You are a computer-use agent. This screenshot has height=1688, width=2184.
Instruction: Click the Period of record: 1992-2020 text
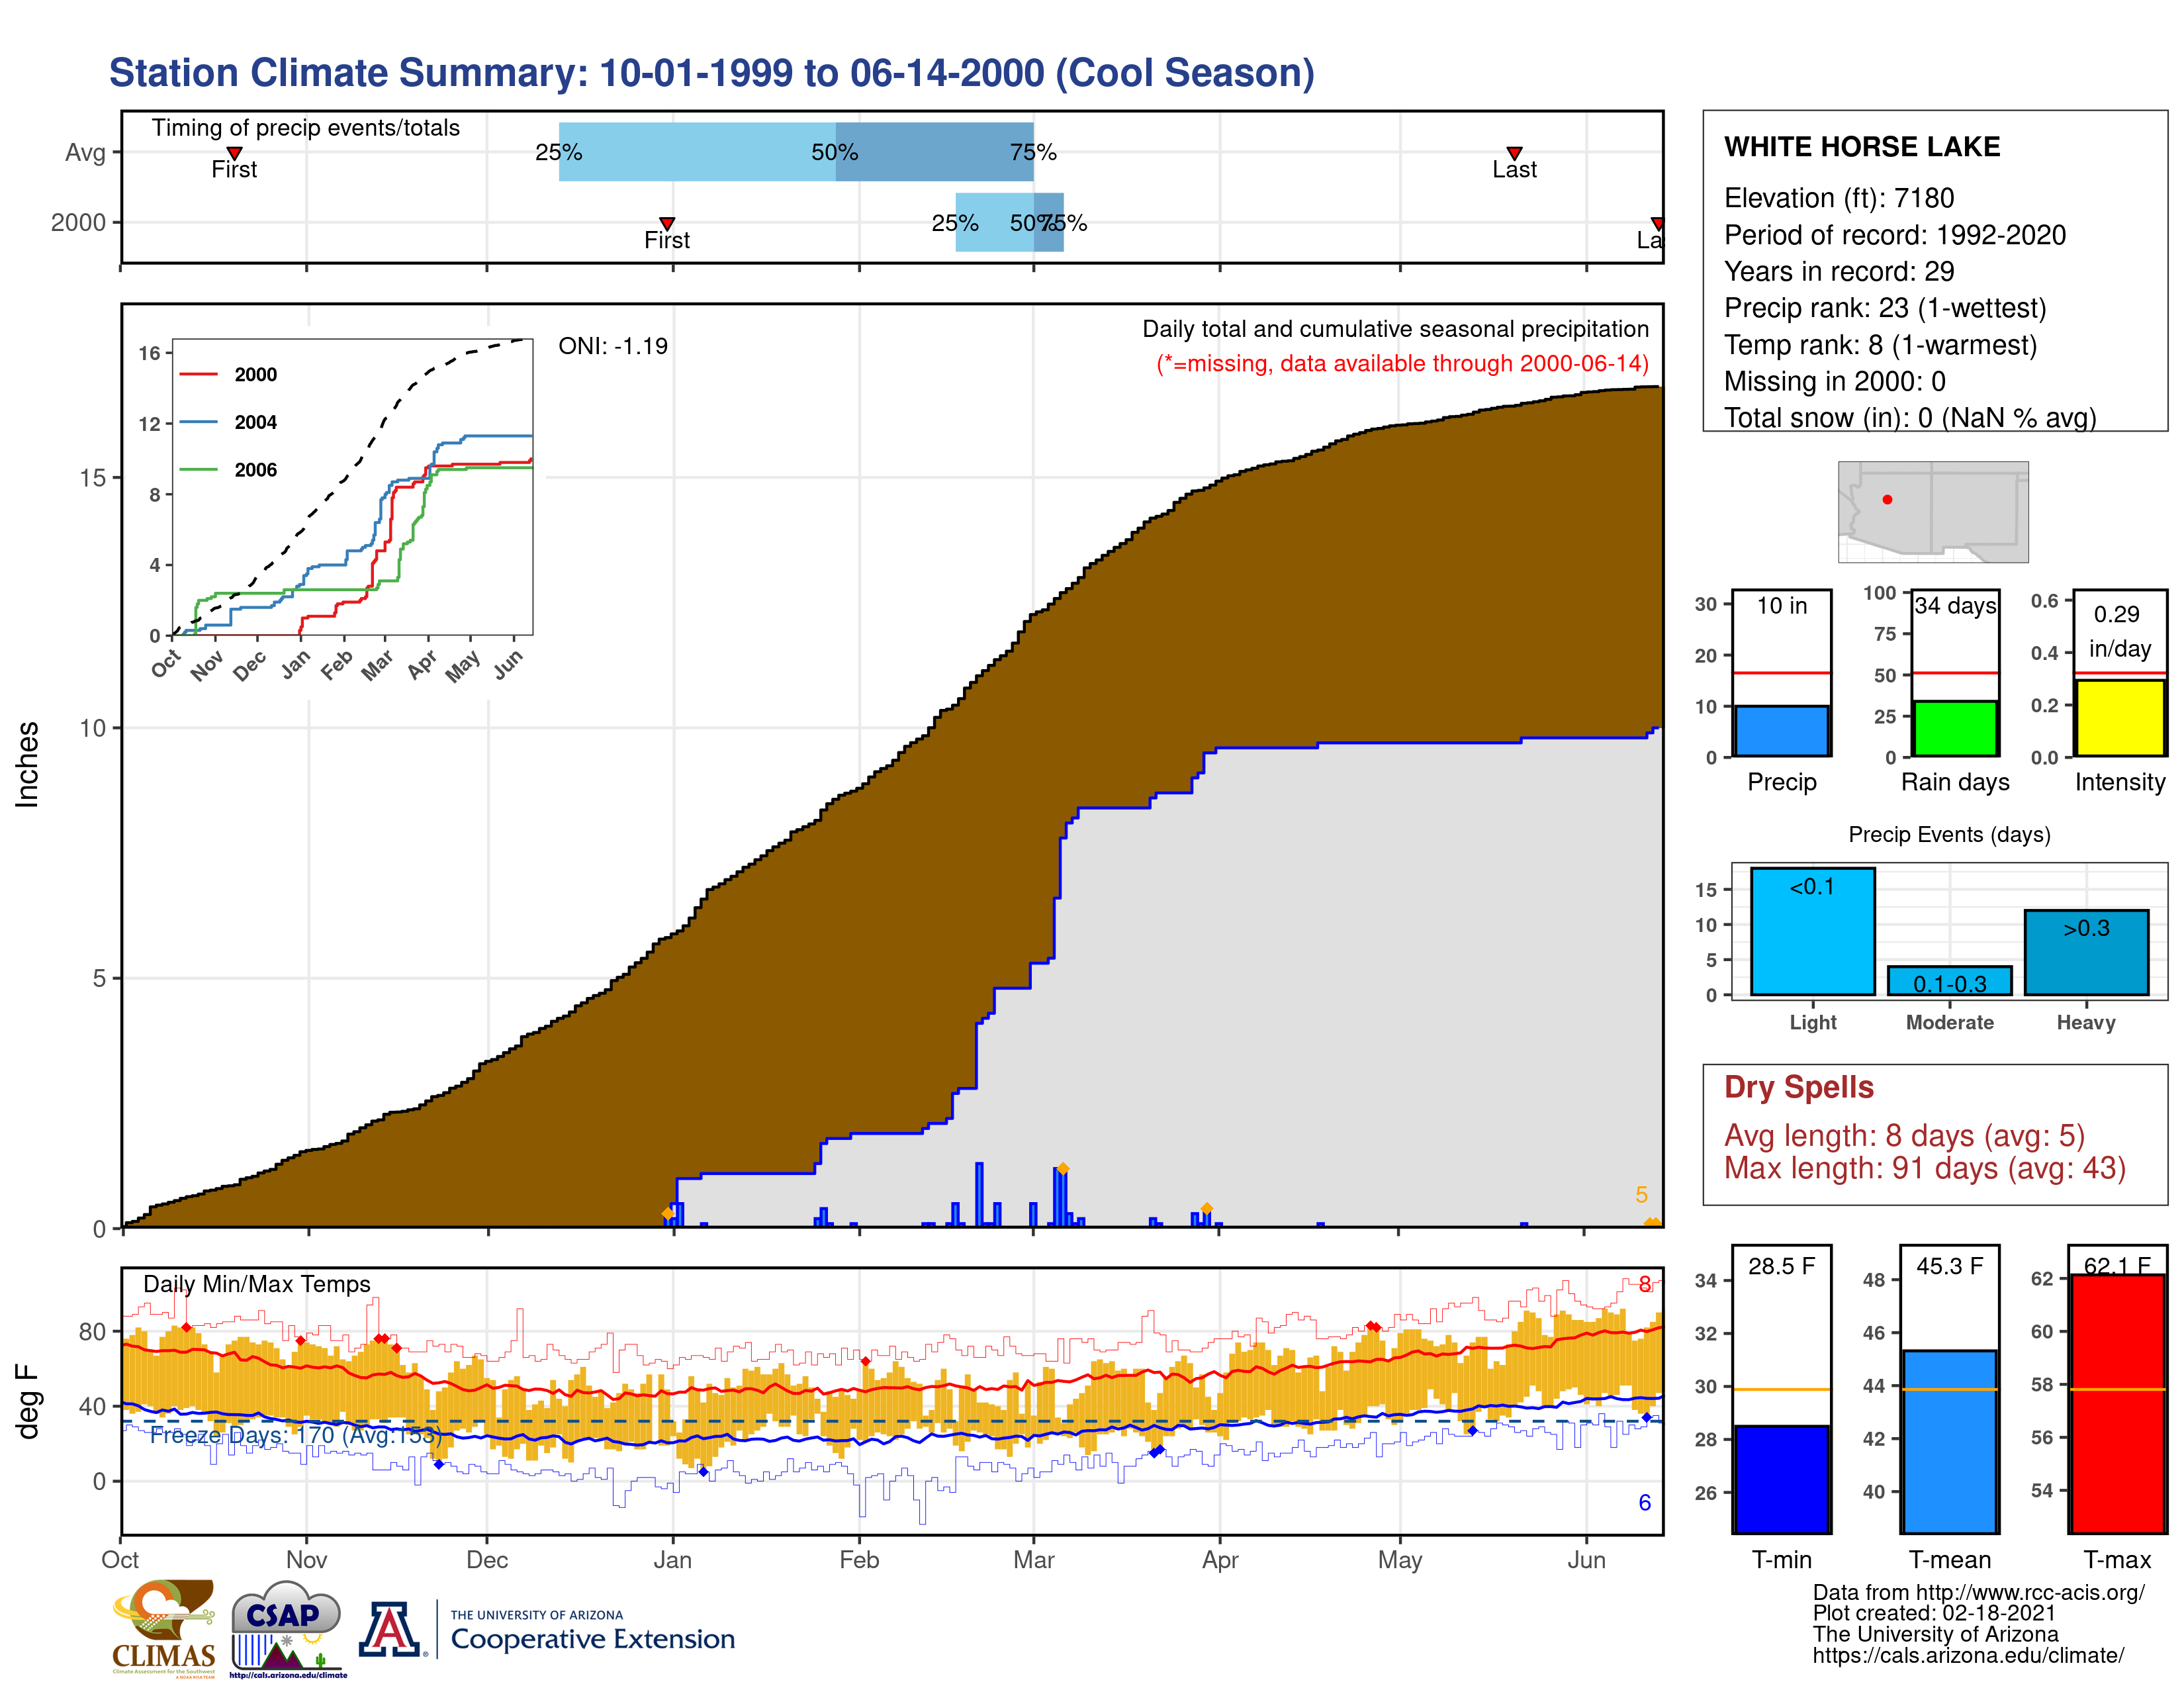click(1894, 235)
